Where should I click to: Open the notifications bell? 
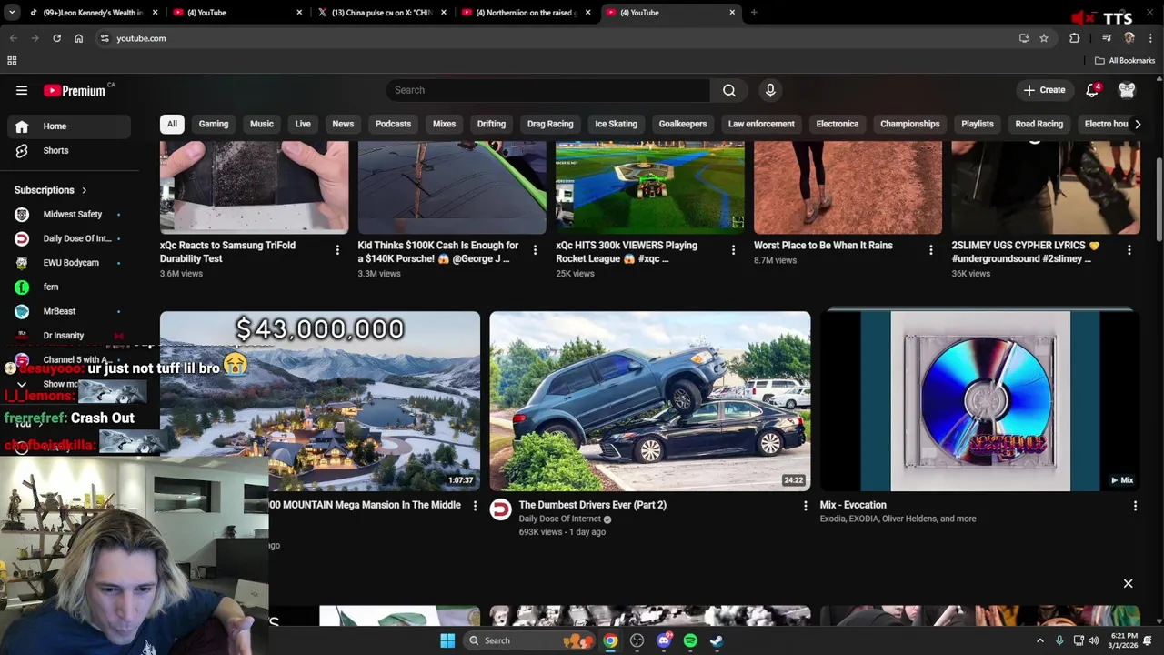(1093, 90)
